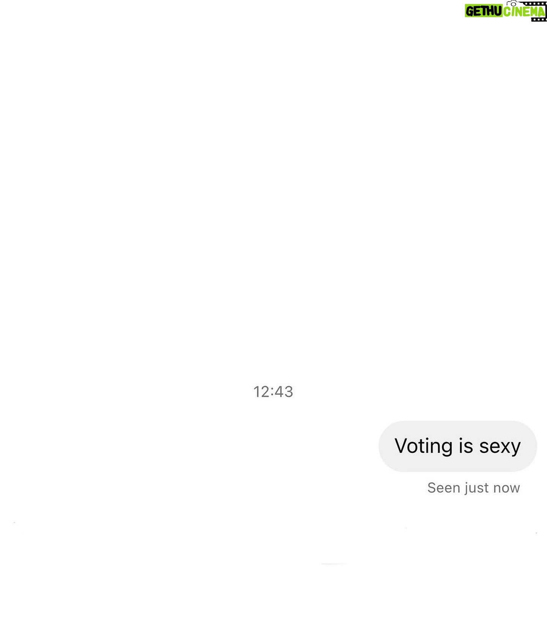Click the black GETHU text on green box
The image size is (547, 617).
484,11
